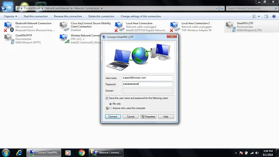Click Network and Internet in the breadcrumb
This screenshot has width=279, height=157.
click(57, 8)
